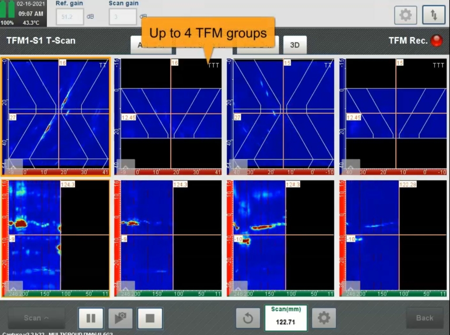The width and height of the screenshot is (450, 335).
Task: Stop the scan recording
Action: [x=150, y=318]
